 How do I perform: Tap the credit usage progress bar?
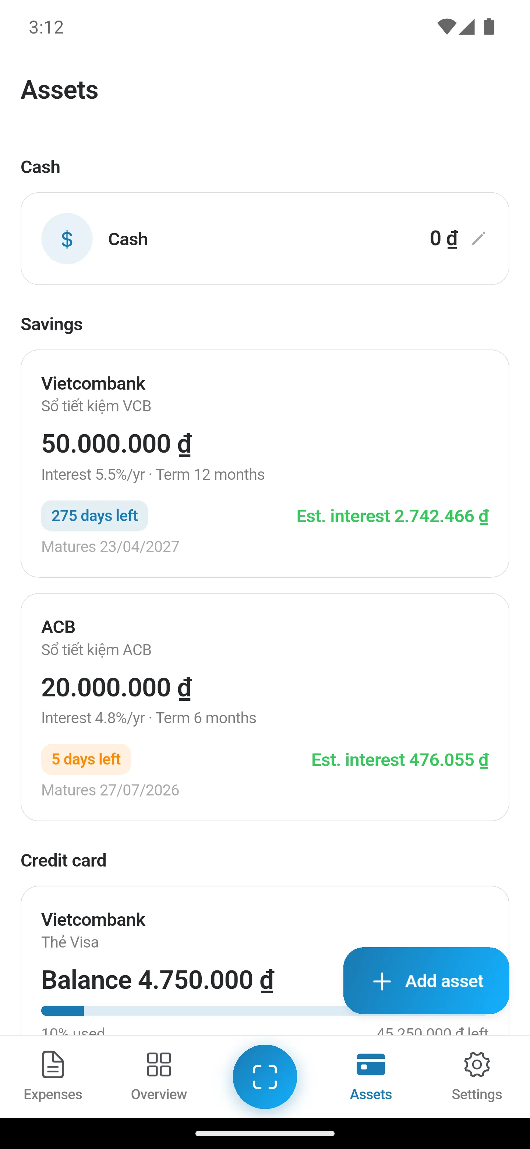(x=265, y=1011)
